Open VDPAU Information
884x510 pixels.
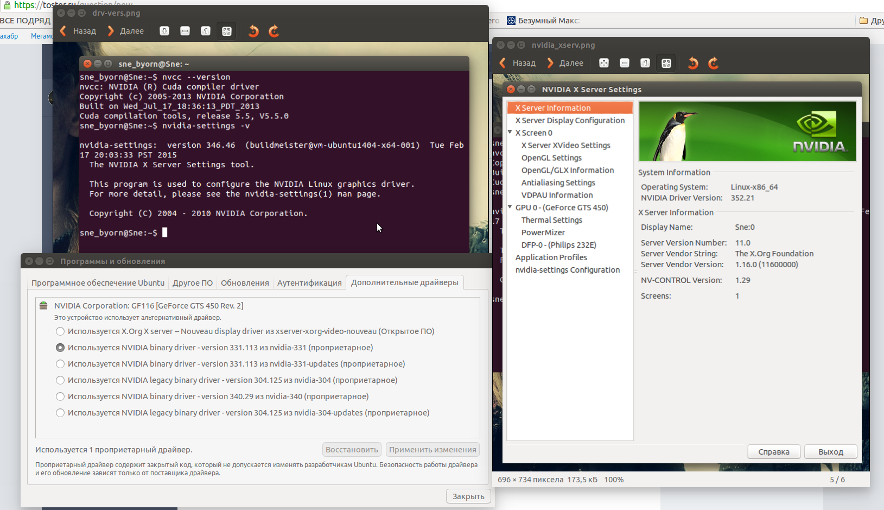pyautogui.click(x=557, y=196)
